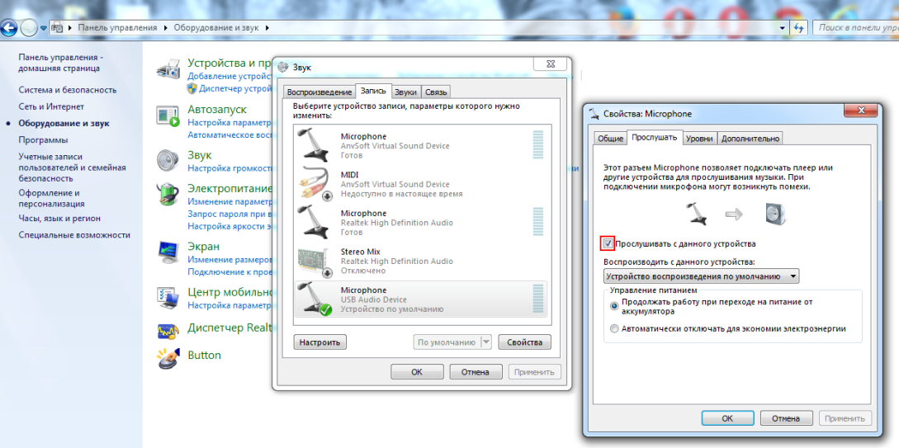The width and height of the screenshot is (899, 448).
Task: Switch to the Уровни tab
Action: 699,139
